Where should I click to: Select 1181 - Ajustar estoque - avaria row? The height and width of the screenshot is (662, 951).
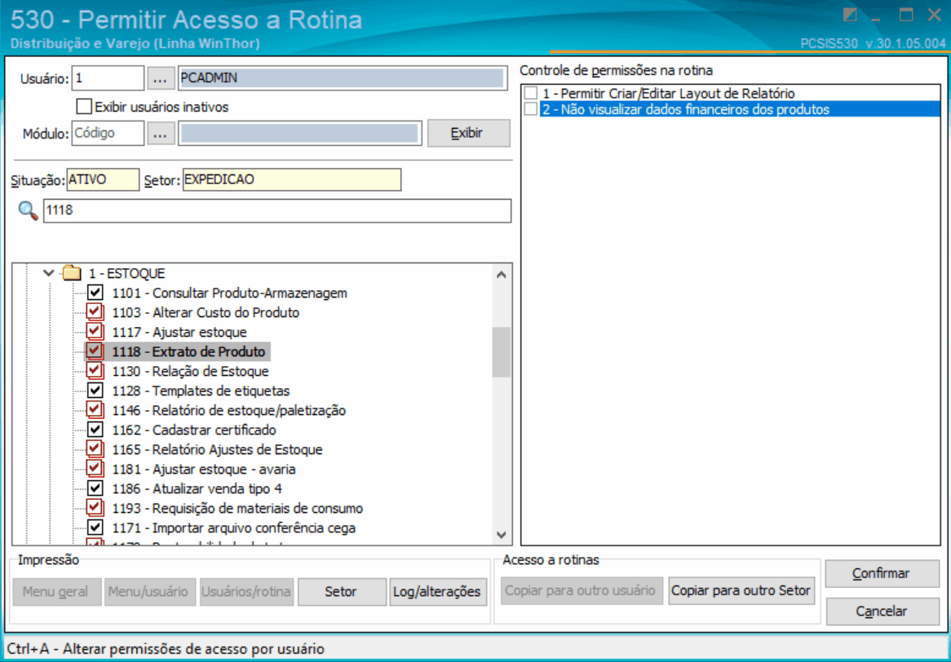[204, 470]
